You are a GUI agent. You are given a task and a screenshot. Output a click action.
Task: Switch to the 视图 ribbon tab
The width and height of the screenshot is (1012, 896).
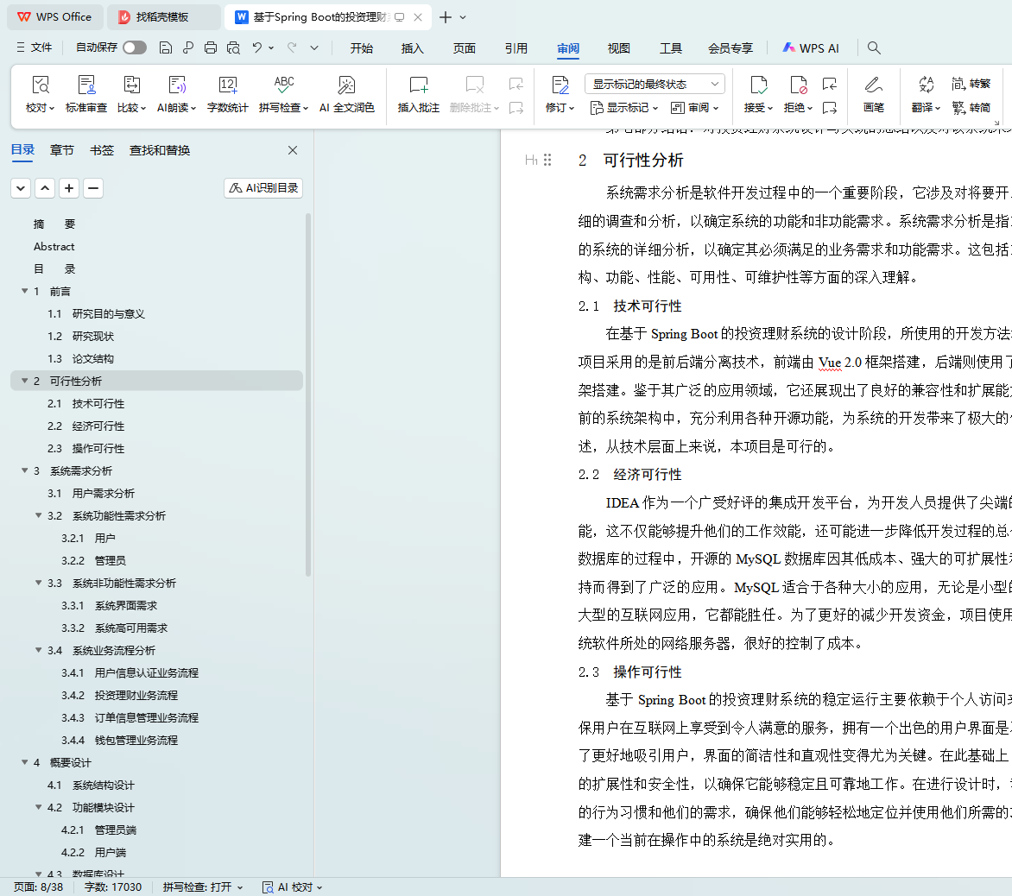(619, 48)
